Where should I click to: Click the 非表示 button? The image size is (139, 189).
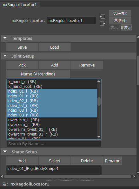coord(126,27)
